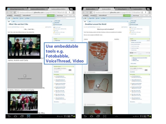Open a new tab in the left browser
166x124 pixels.
pos(71,9)
